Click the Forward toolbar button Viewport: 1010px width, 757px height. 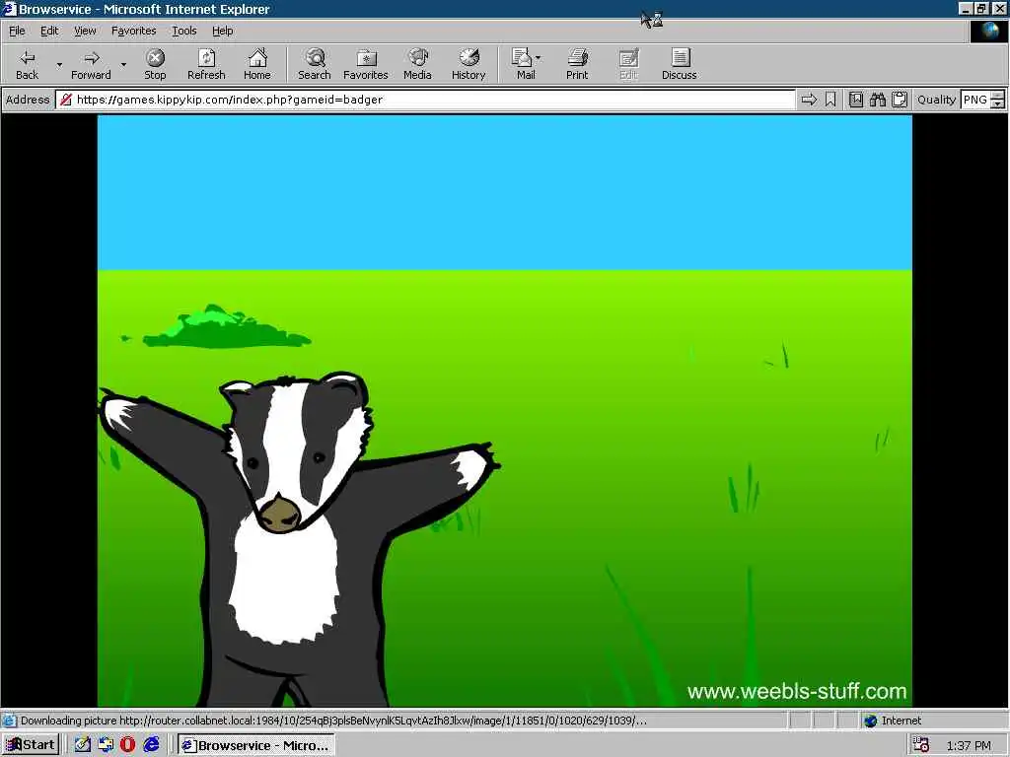click(x=91, y=64)
